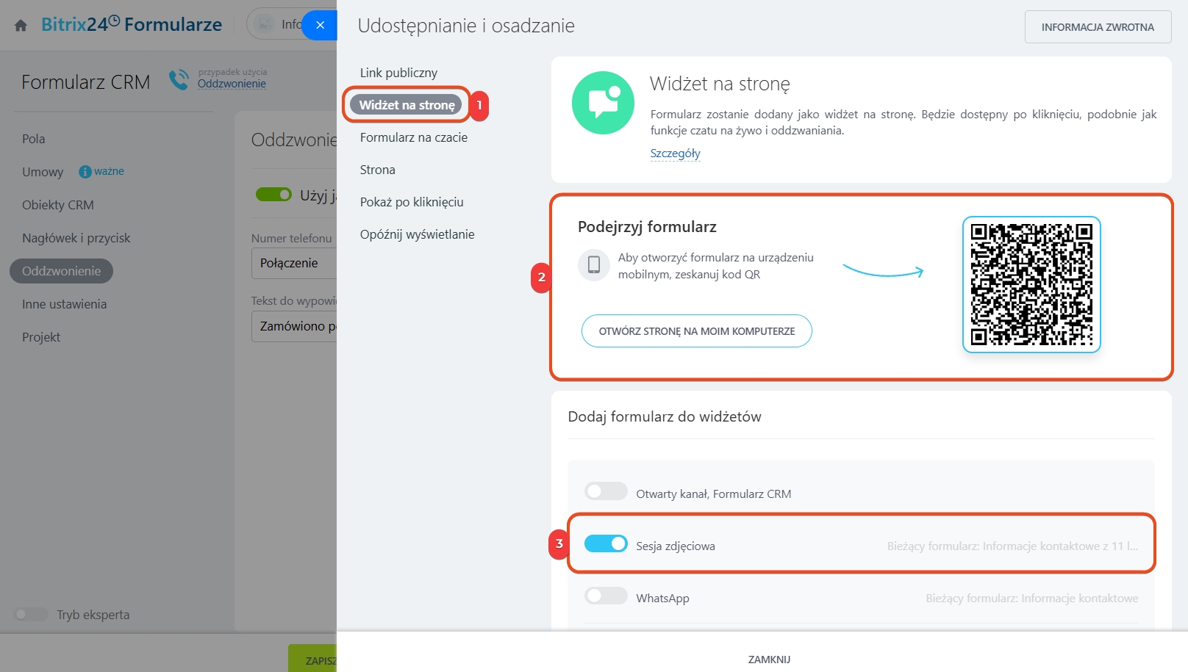Select 'Oddzwonienie' in left sidebar
The image size is (1188, 672).
click(x=61, y=271)
